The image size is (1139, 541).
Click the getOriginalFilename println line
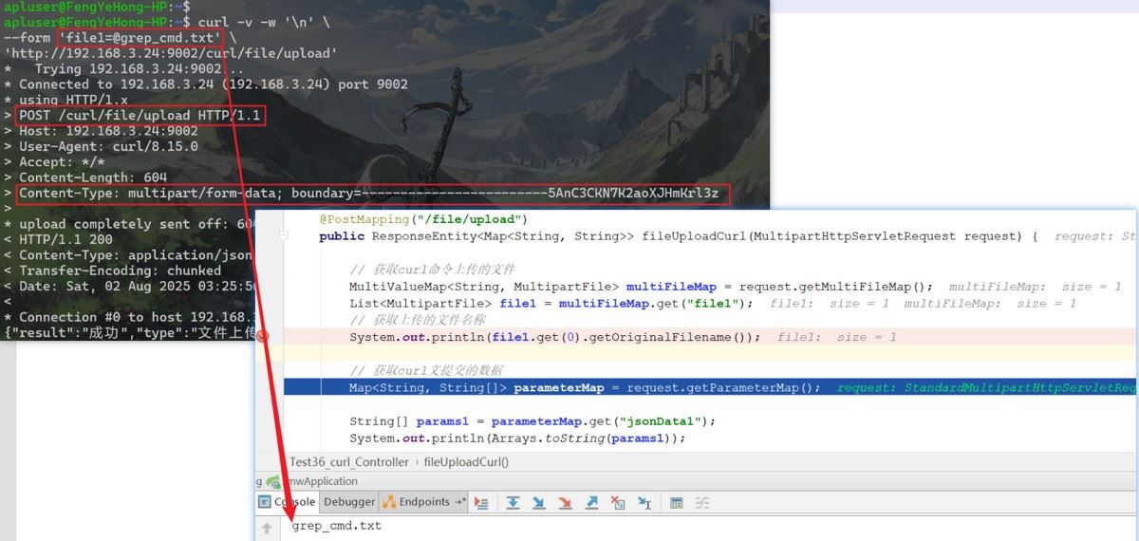(555, 337)
